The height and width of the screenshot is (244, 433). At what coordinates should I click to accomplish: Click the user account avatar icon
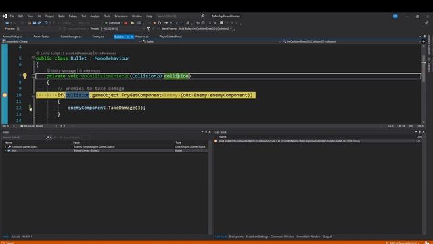click(395, 16)
